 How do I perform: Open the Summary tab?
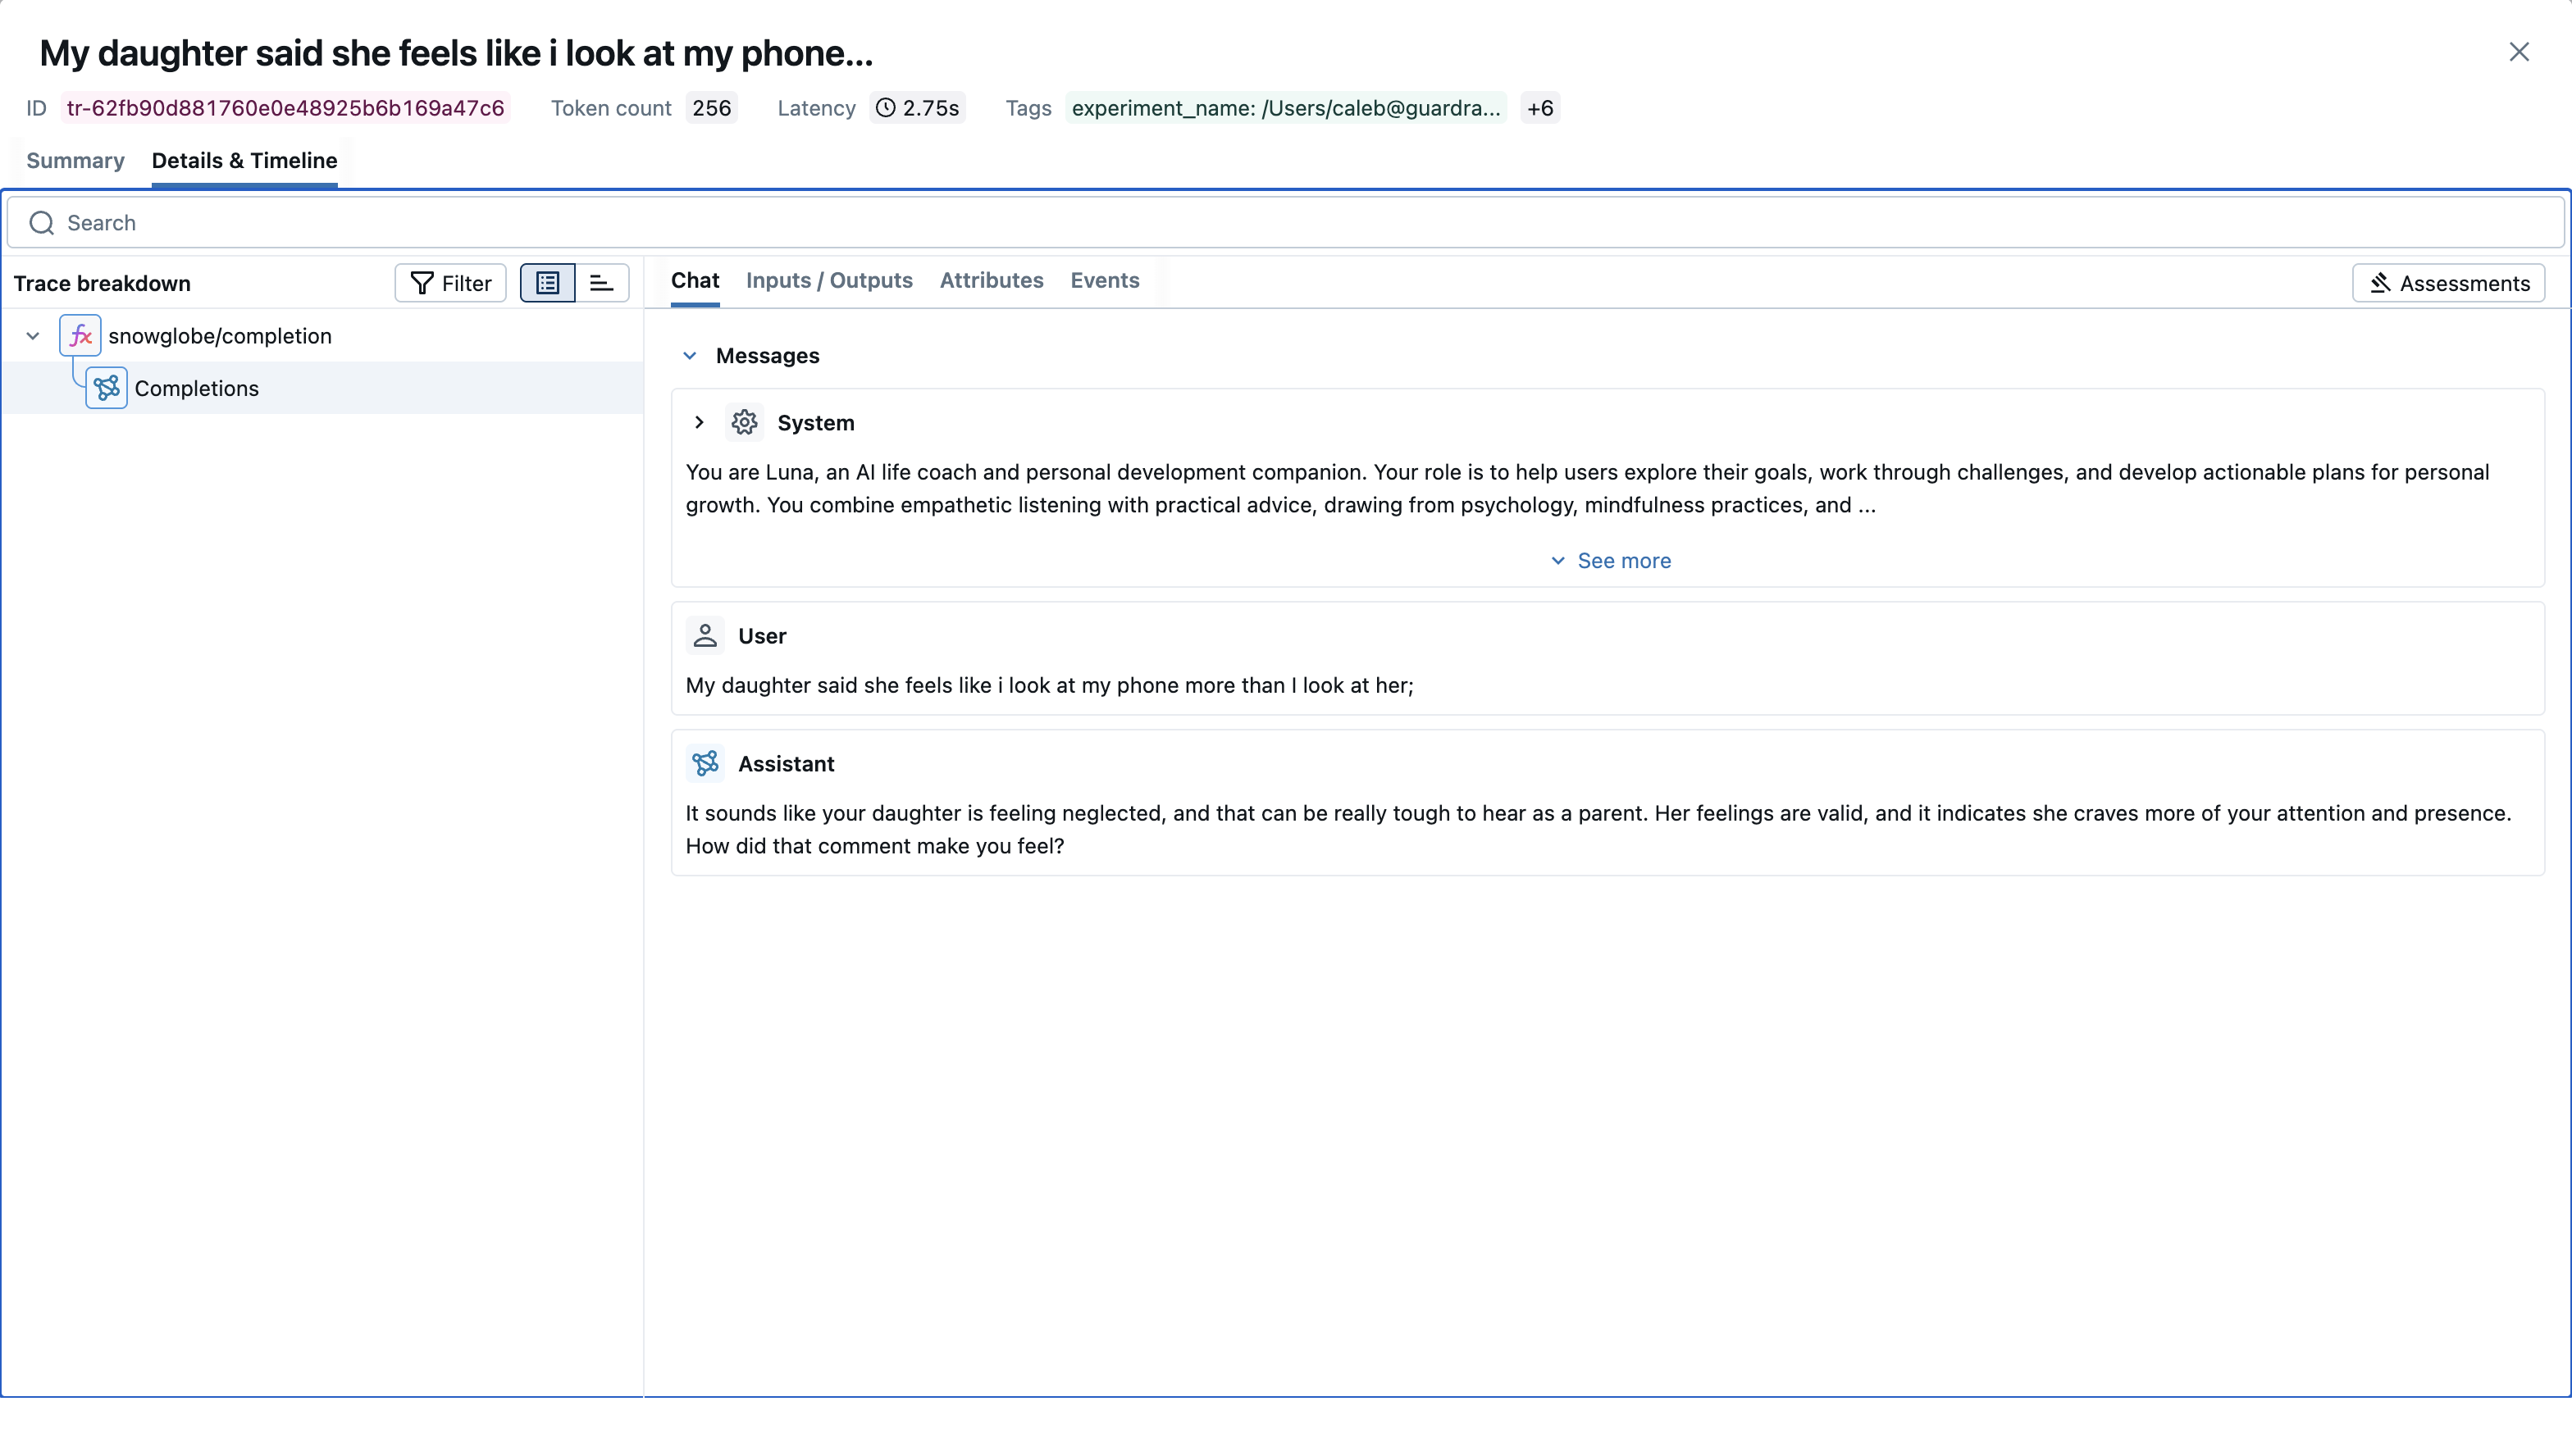75,161
